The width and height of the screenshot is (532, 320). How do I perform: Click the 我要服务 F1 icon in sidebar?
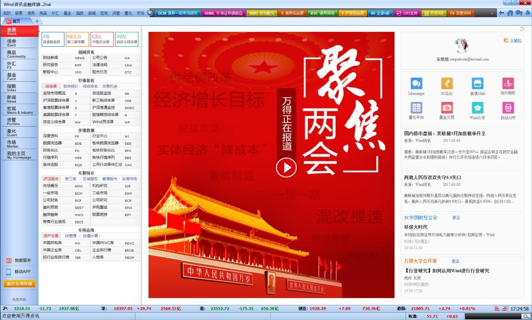coord(8,260)
